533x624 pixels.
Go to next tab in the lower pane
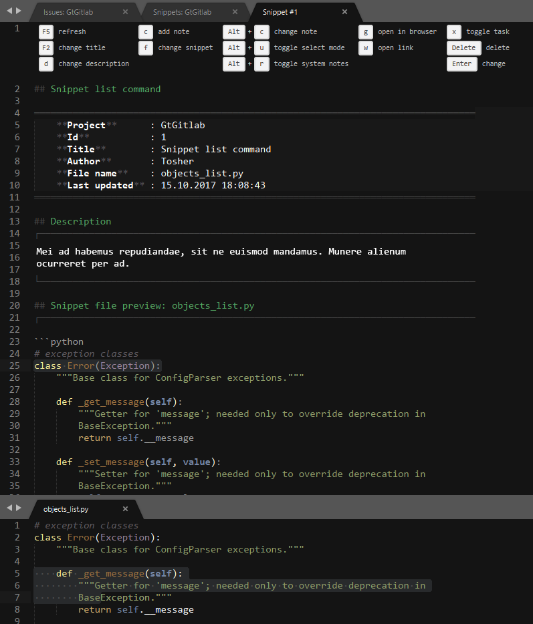18,507
